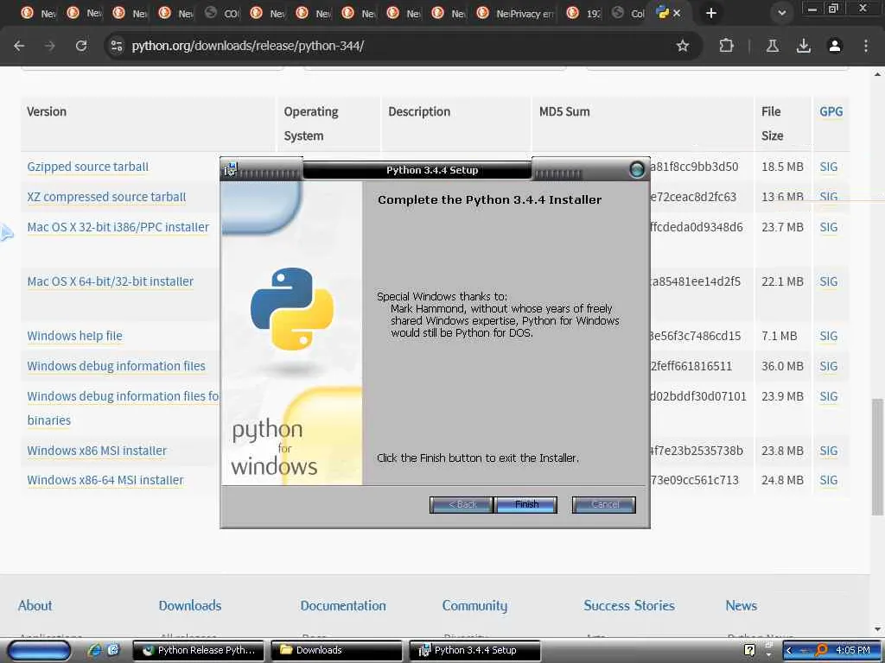Switch to Python 3.4.4 Setup taskbar item
This screenshot has width=885, height=663.
pos(474,651)
